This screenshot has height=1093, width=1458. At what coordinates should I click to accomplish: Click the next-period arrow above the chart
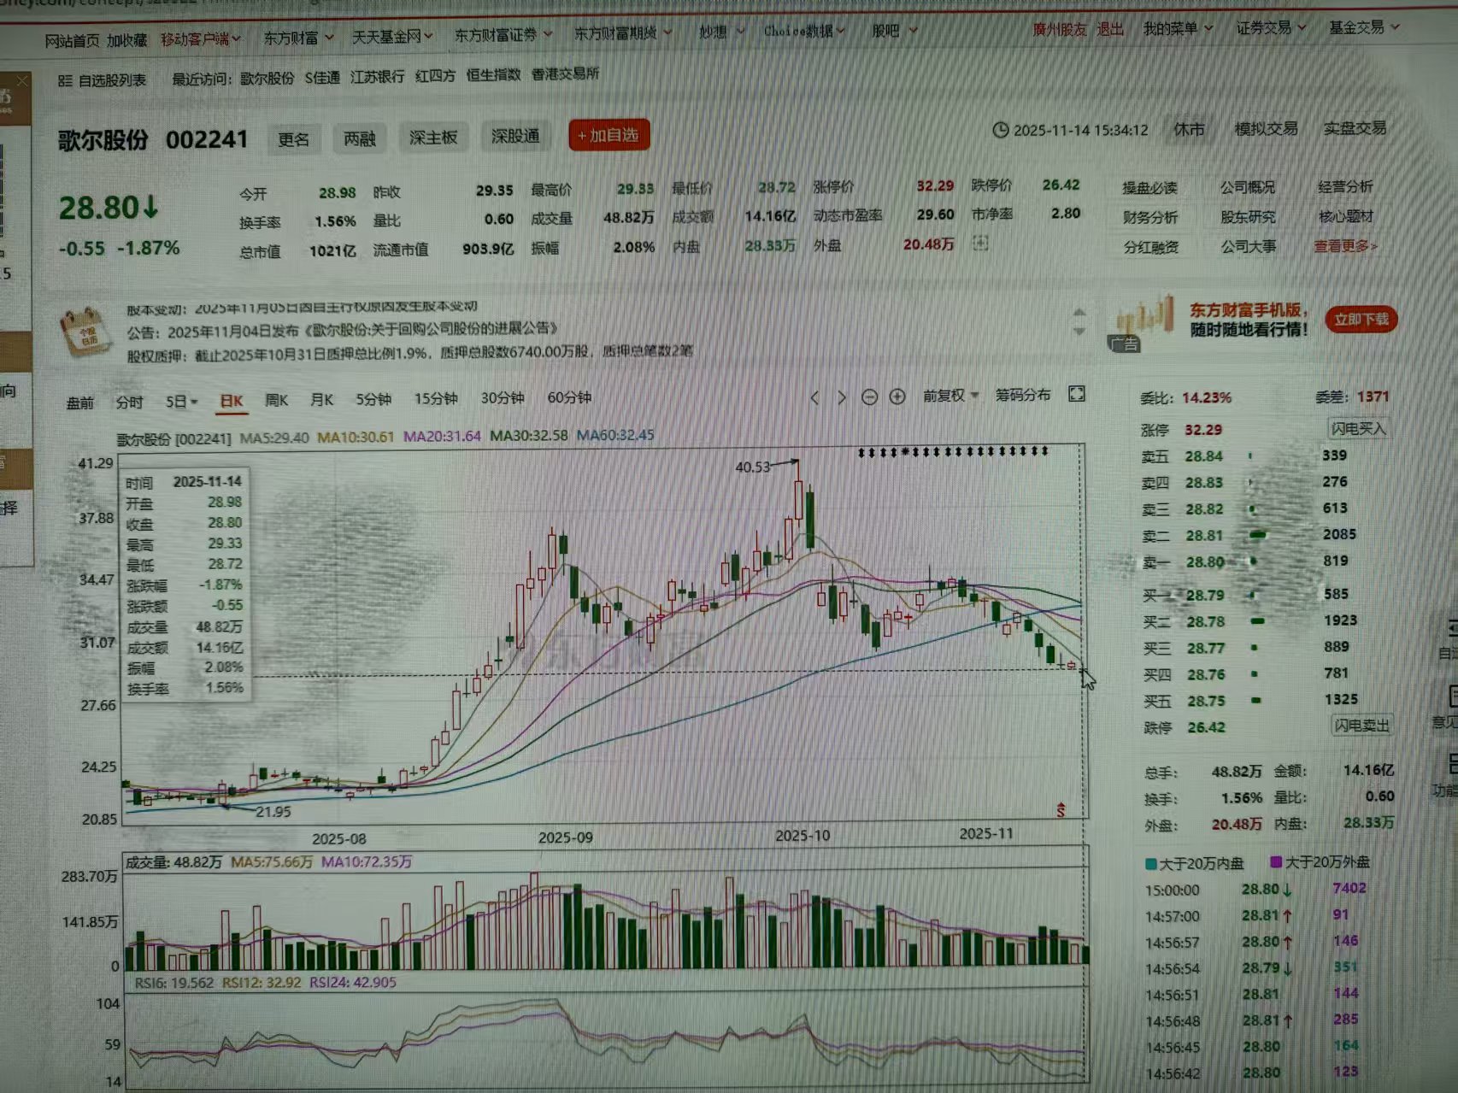click(842, 397)
